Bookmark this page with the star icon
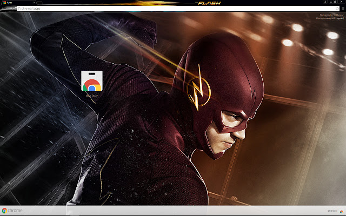The height and width of the screenshot is (216, 346). click(x=337, y=9)
